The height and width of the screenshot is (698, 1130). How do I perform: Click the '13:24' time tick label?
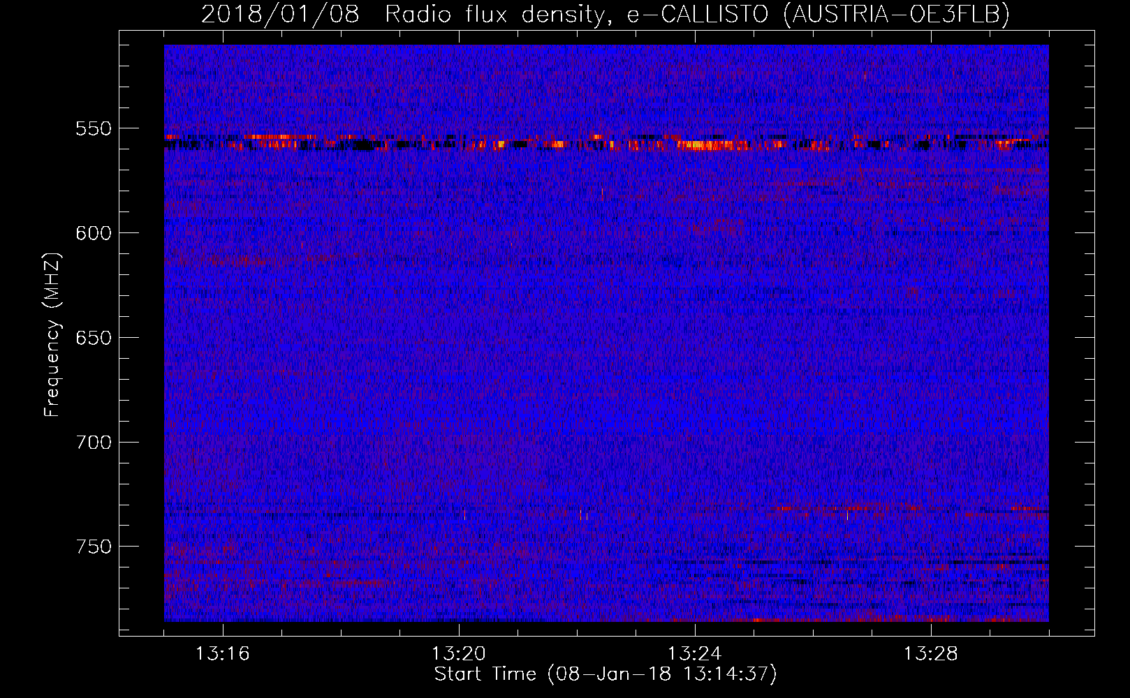click(x=694, y=654)
